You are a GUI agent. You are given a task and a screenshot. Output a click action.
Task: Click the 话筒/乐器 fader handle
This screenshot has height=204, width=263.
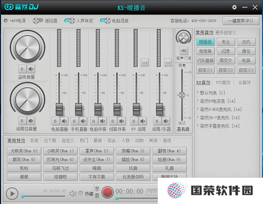[159, 109]
